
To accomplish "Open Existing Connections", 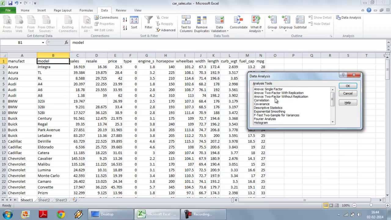I will 68,24.
